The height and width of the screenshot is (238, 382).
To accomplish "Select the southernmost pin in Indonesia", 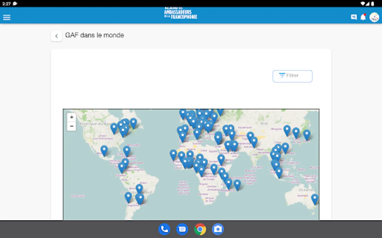I will [279, 173].
